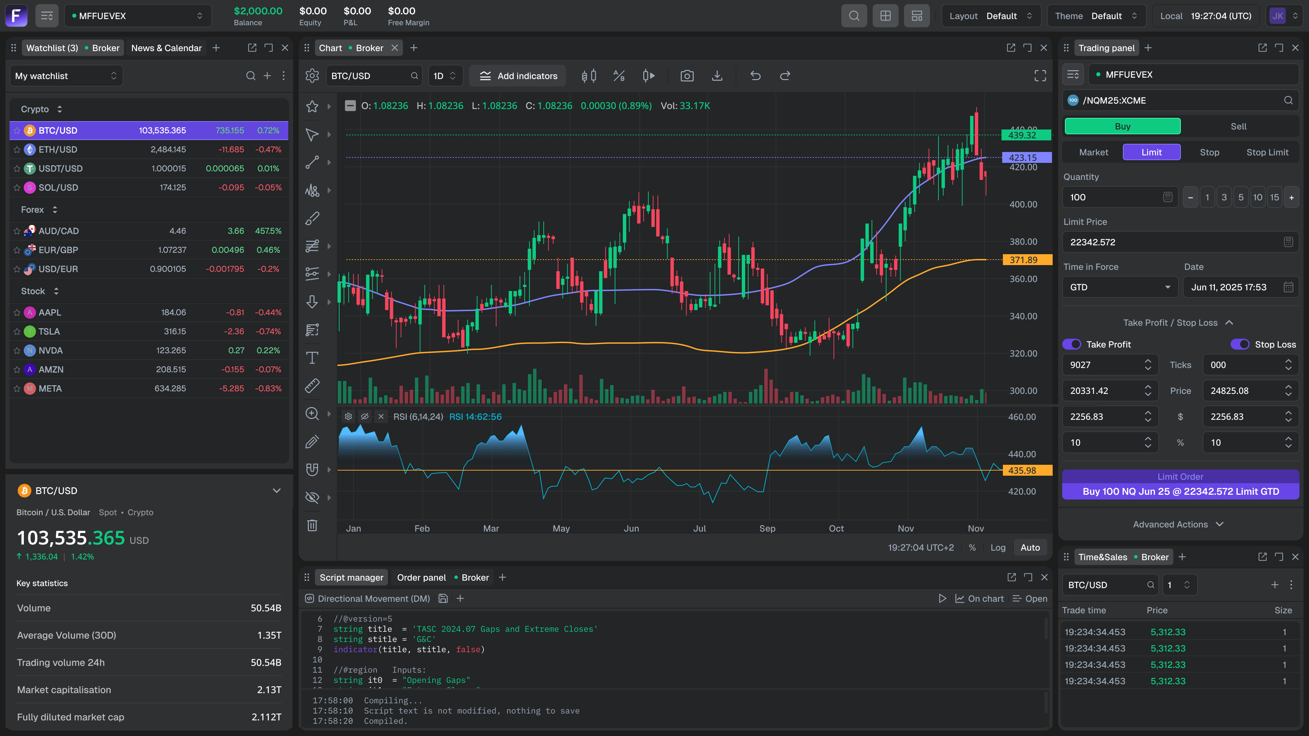Open the candlestick chart type selector
The image size is (1309, 736).
pyautogui.click(x=588, y=76)
